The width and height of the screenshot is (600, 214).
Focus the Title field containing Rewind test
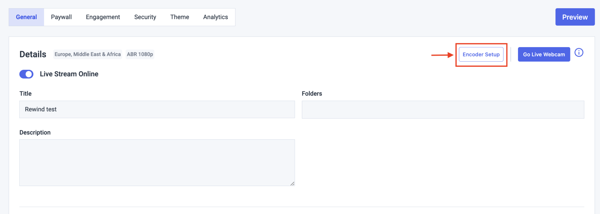pyautogui.click(x=157, y=110)
